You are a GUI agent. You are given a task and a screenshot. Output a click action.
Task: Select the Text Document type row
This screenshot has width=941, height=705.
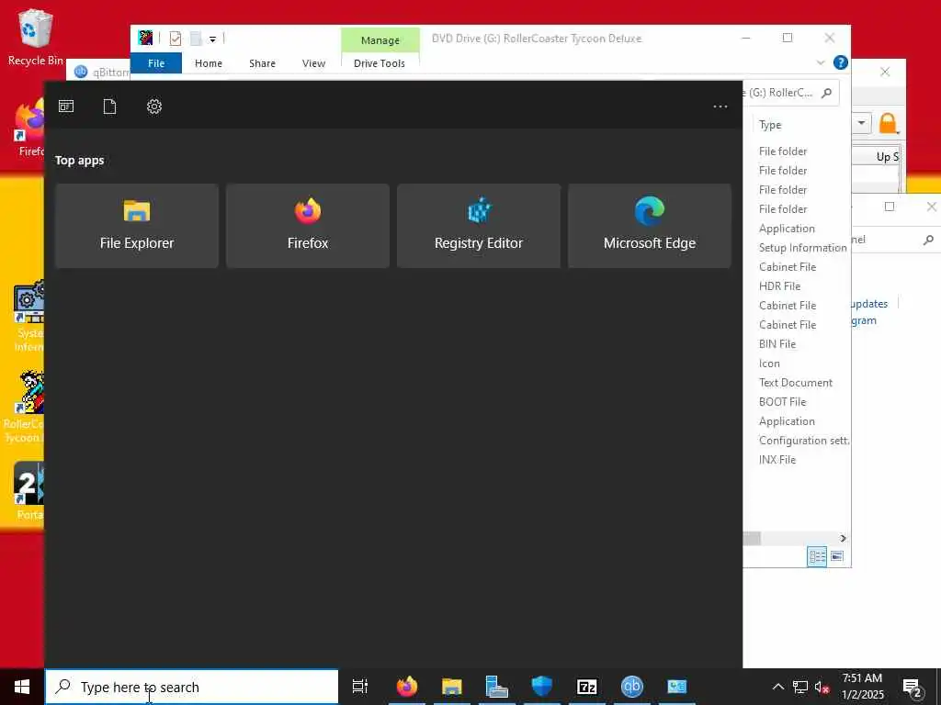click(795, 383)
